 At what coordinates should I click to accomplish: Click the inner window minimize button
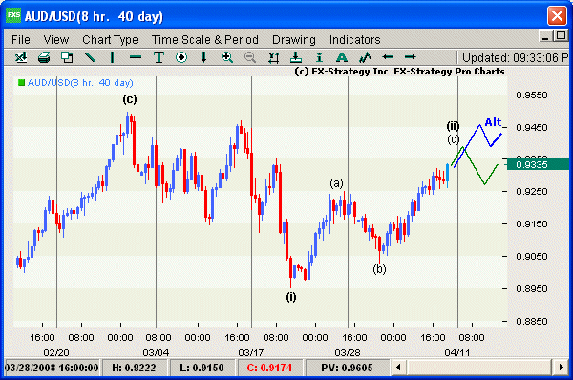545,36
